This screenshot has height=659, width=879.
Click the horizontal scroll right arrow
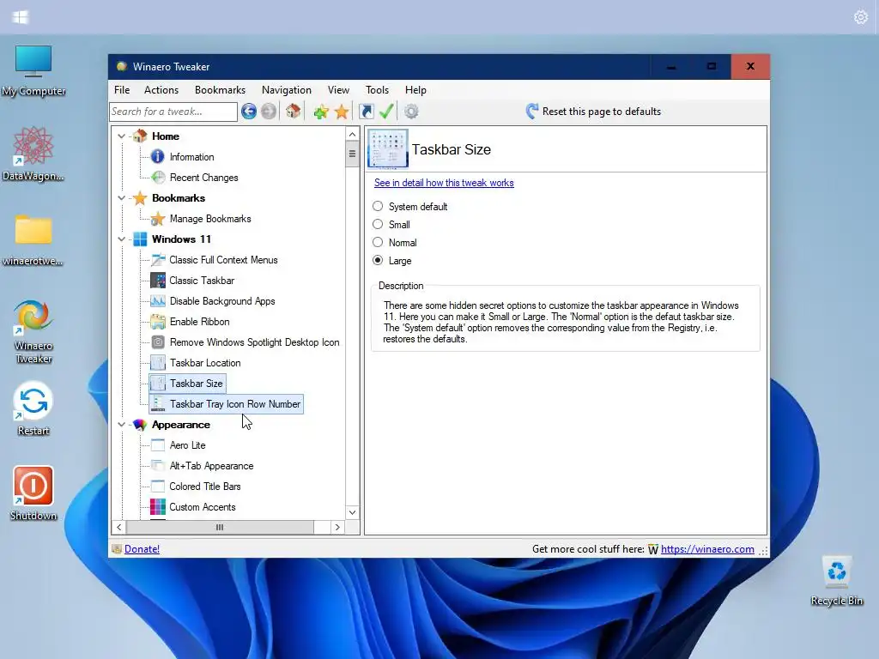[x=336, y=528]
